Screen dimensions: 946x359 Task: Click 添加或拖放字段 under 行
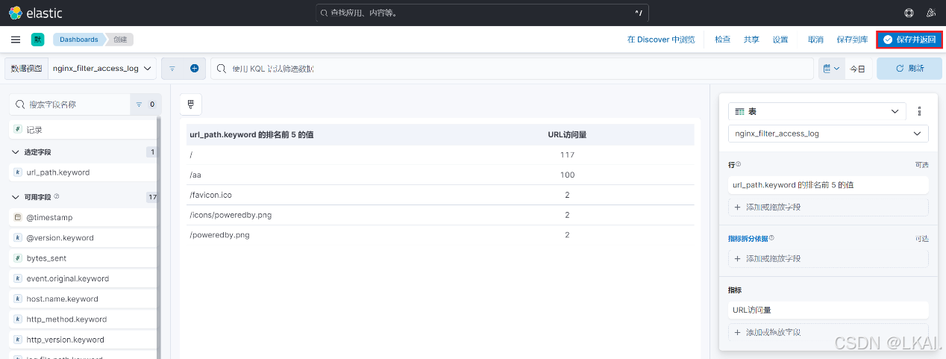[x=828, y=207]
